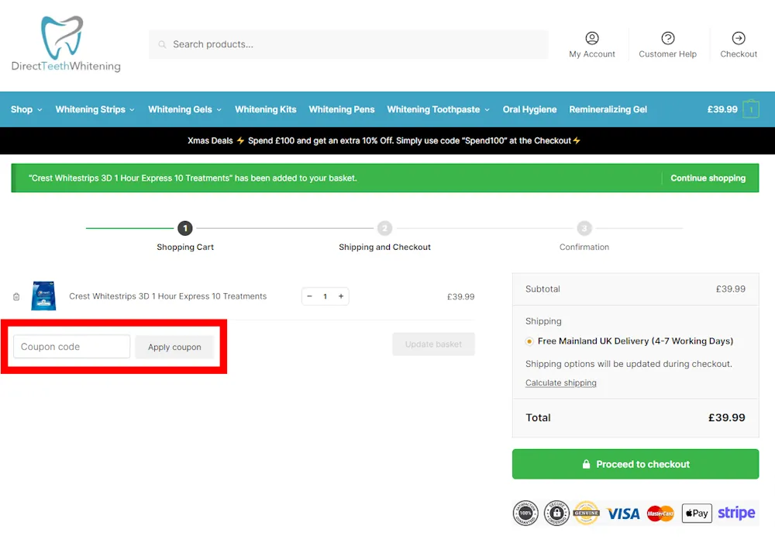Expand the Shop menu
The image size is (775, 543).
click(x=26, y=109)
